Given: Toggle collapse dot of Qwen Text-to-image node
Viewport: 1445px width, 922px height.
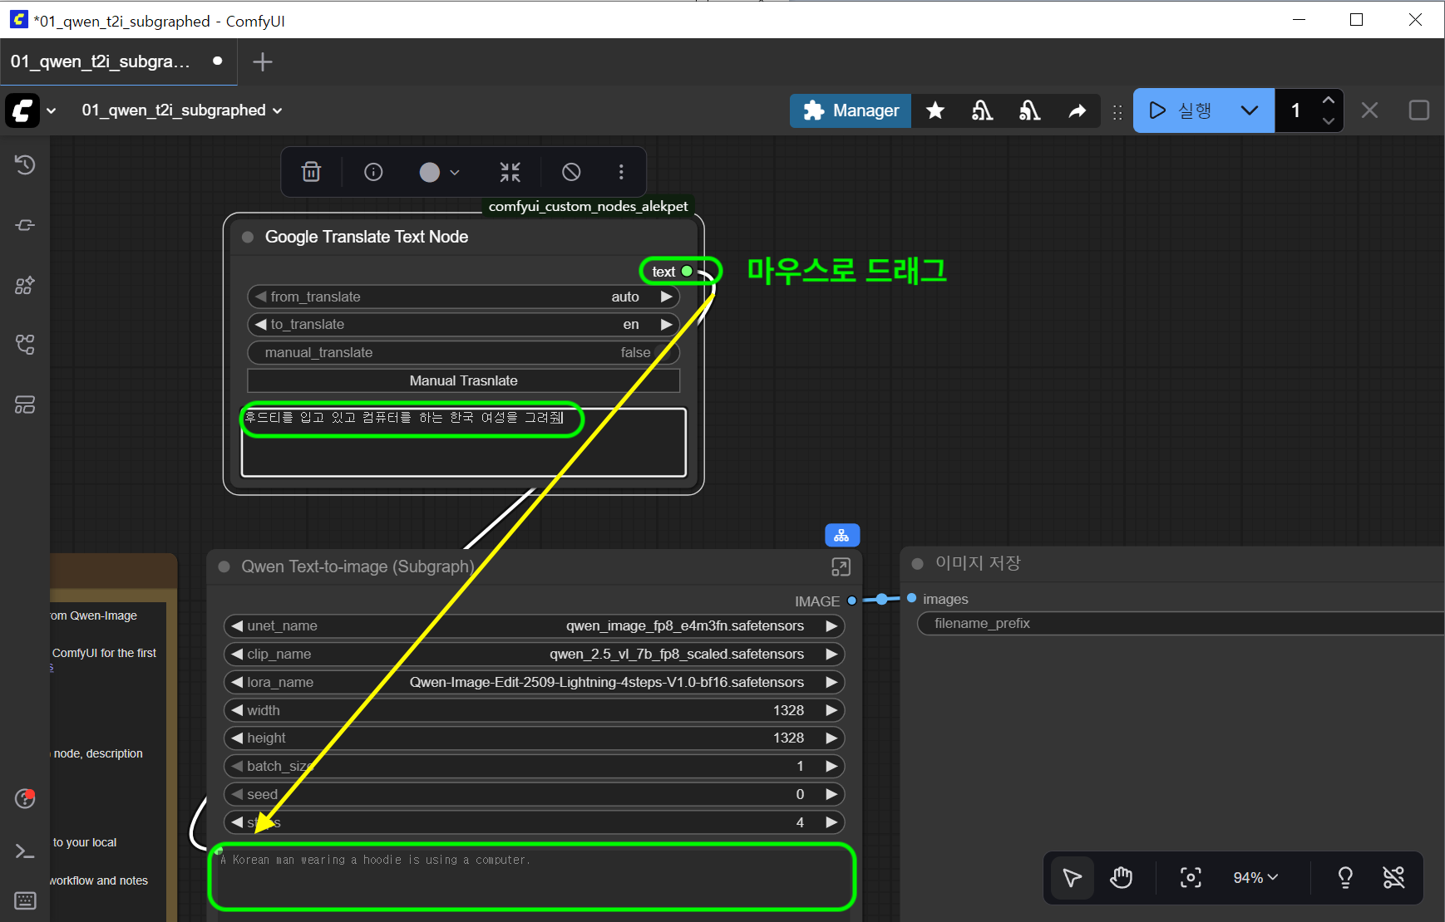Looking at the screenshot, I should 224,566.
